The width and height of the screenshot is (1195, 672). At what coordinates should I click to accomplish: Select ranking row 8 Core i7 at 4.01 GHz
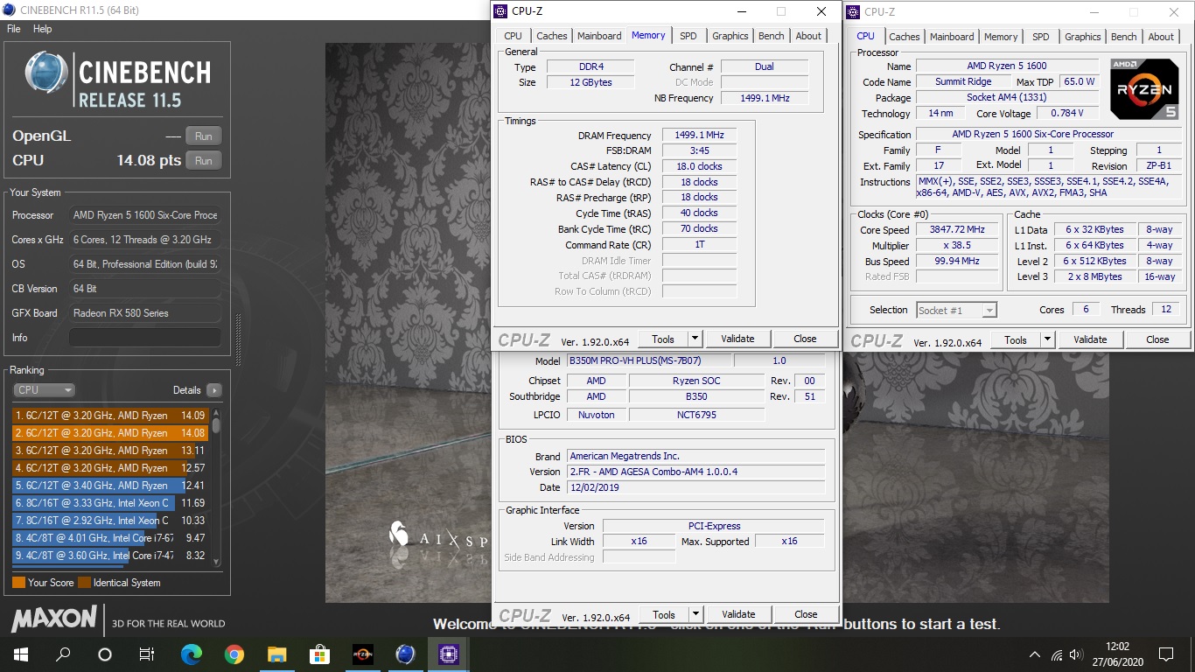pos(110,538)
